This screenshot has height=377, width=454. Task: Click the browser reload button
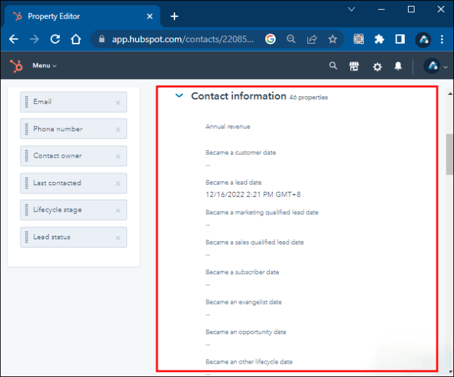tap(55, 39)
